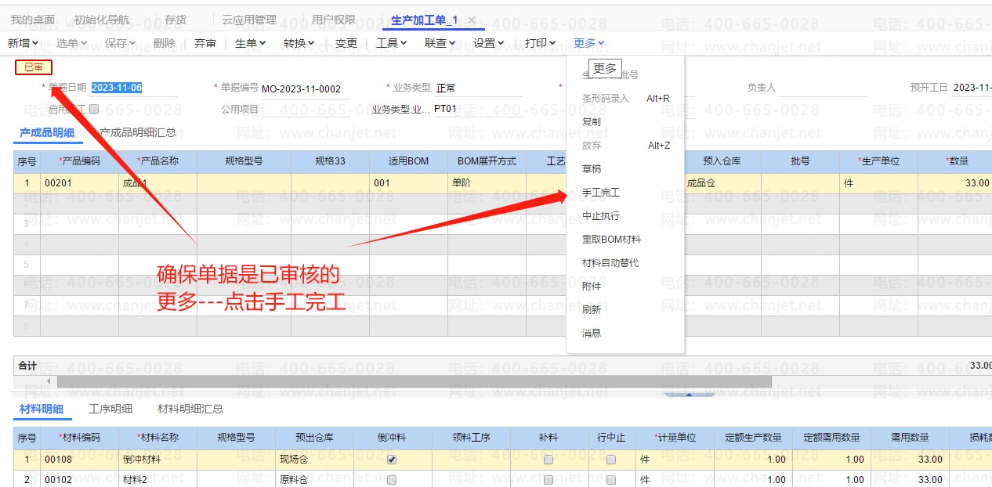
Task: Click material code cell 00102
Action: [x=79, y=479]
